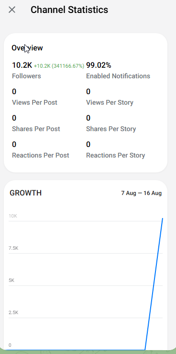Close the Channel Statistics panel

tap(11, 10)
